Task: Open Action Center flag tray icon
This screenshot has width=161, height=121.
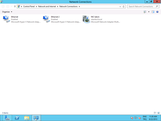Action: coord(132,118)
